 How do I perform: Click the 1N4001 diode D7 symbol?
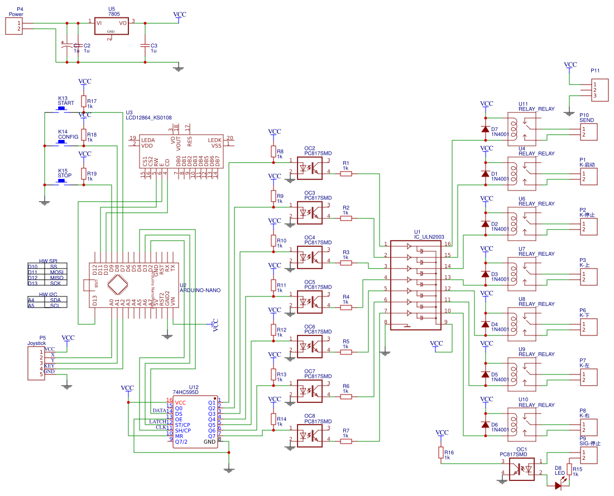click(x=485, y=128)
